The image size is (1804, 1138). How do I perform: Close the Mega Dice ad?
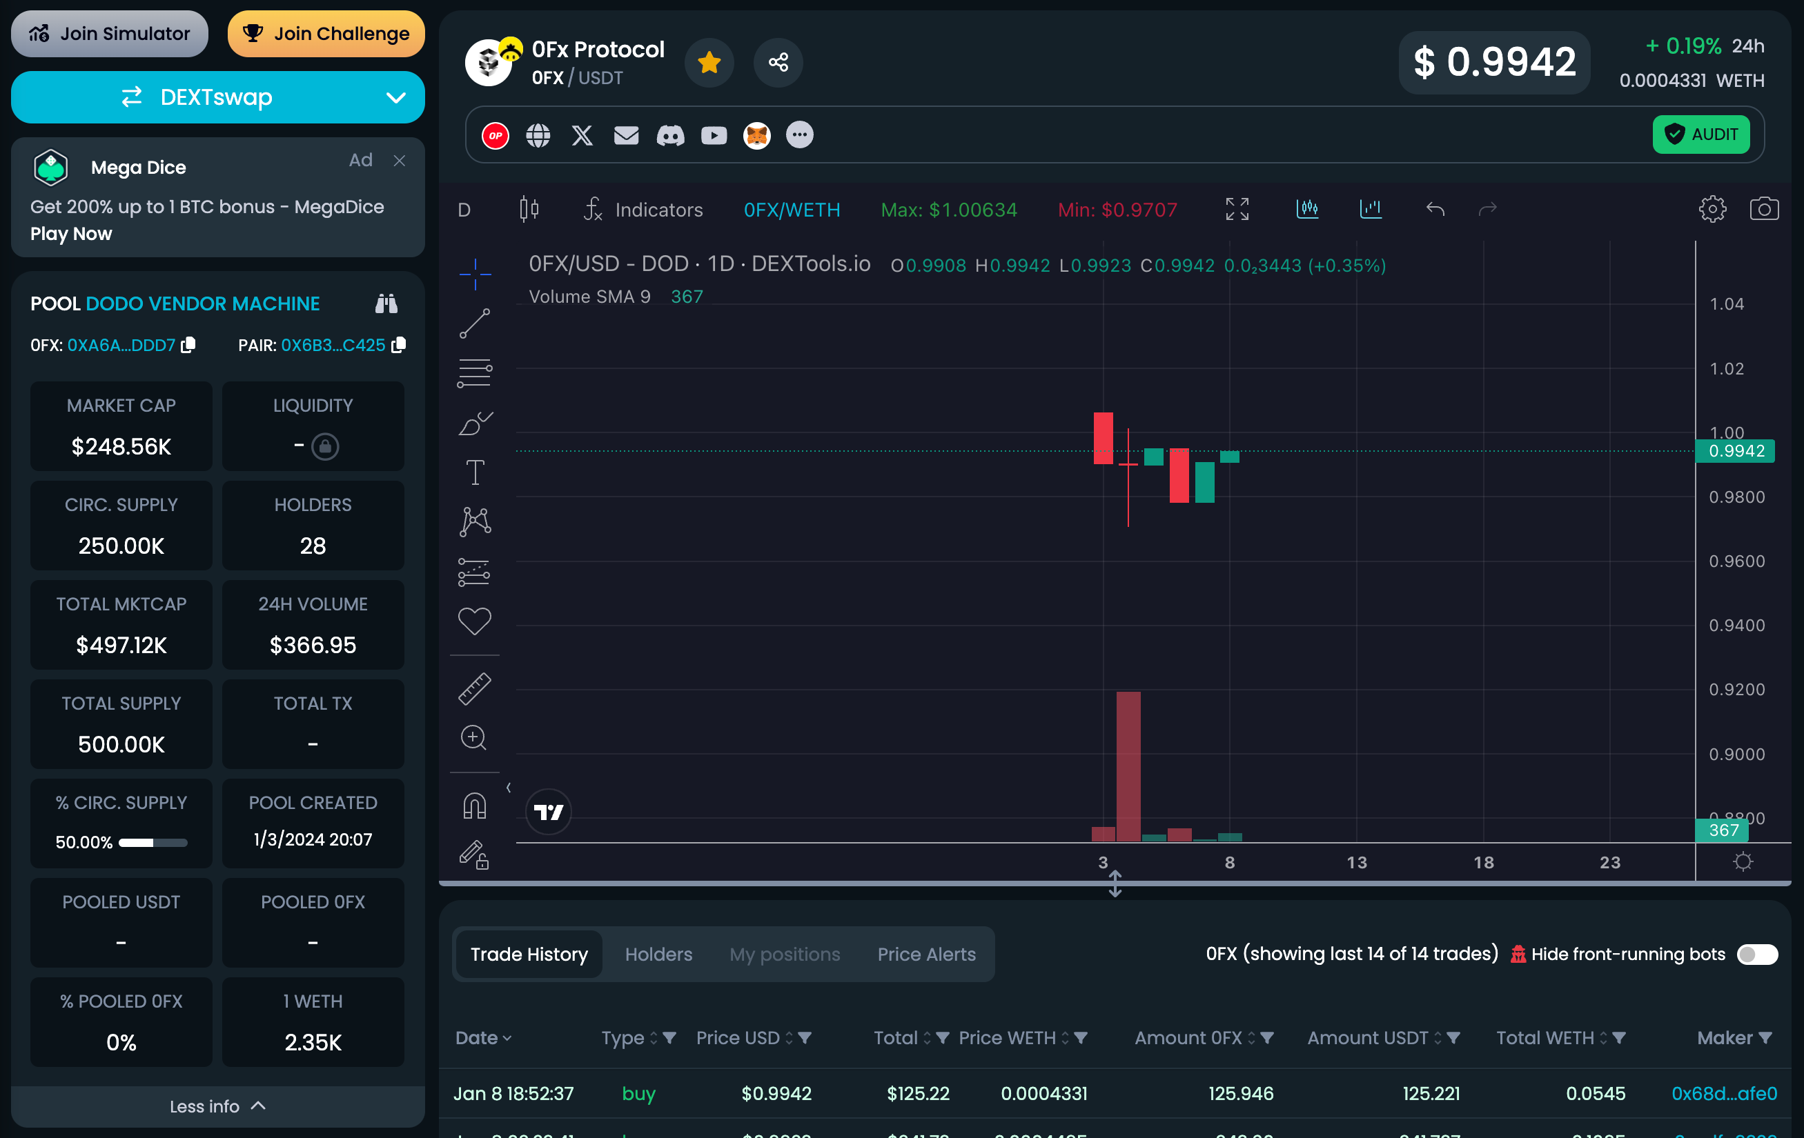click(x=400, y=160)
